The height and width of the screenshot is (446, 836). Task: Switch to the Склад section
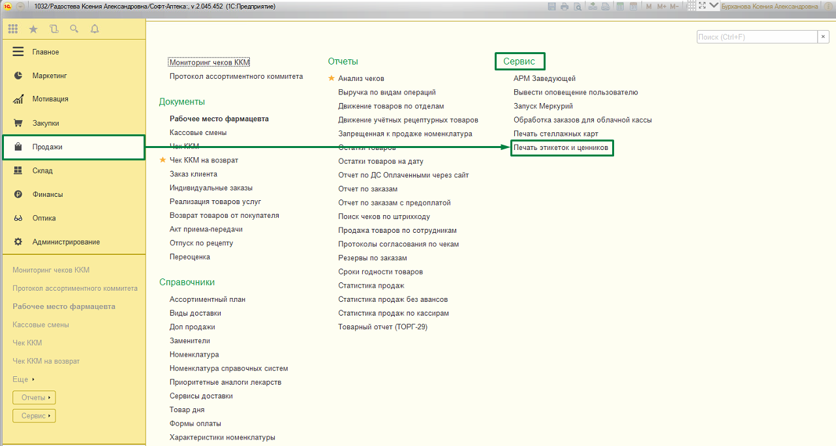click(x=42, y=171)
